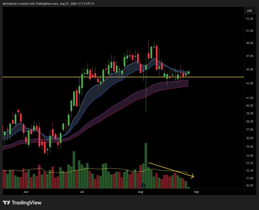Select the 51.00 price label
The image size is (259, 210).
coord(250,31)
